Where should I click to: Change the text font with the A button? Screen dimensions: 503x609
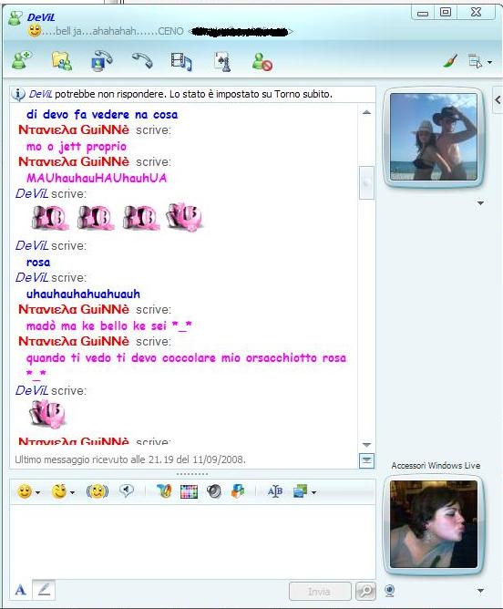pos(20,591)
